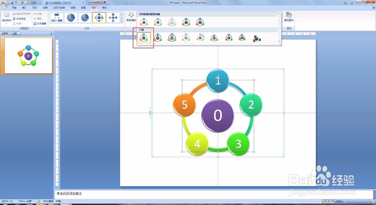Click the 升级 promote button
Viewport: 376px width, 205px height.
click(38, 14)
